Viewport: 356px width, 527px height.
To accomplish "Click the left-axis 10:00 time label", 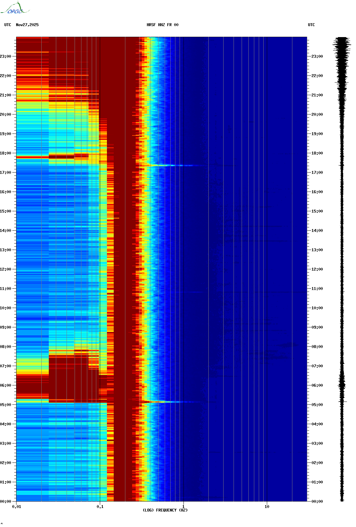I will pos(5,308).
